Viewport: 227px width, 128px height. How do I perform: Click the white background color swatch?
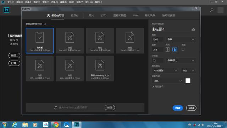pos(188,81)
